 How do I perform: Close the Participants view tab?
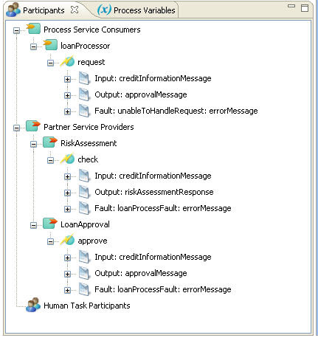pos(74,10)
